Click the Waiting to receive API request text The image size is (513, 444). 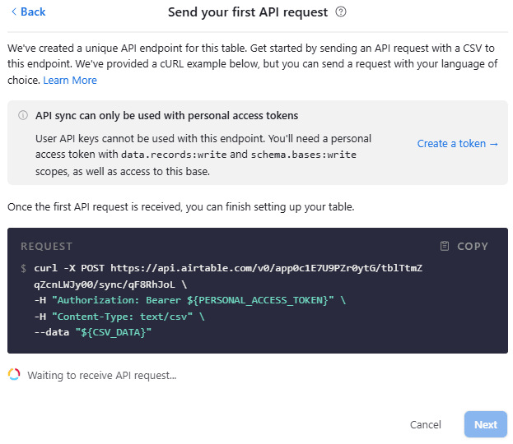(x=102, y=375)
